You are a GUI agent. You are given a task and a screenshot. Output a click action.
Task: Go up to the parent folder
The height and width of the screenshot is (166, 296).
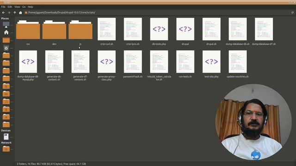[x=15, y=12]
